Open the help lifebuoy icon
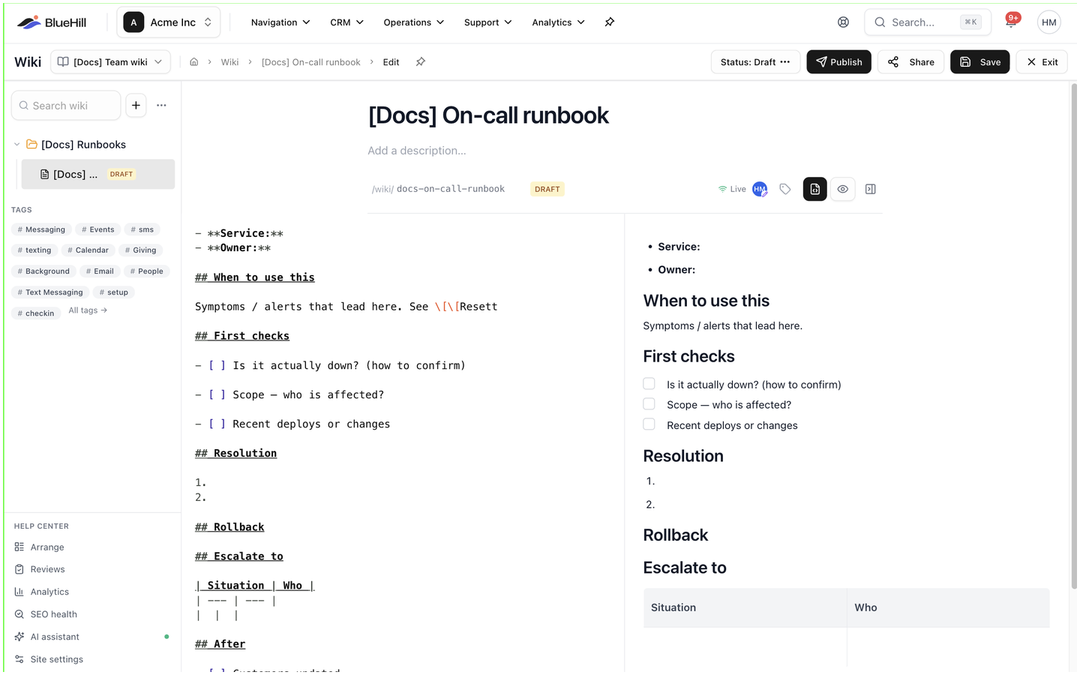The image size is (1080, 675). 843,22
